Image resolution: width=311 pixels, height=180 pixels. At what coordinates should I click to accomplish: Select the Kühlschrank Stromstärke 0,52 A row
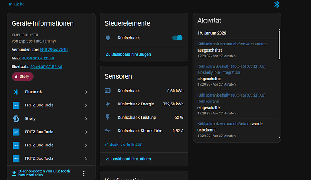click(x=144, y=131)
